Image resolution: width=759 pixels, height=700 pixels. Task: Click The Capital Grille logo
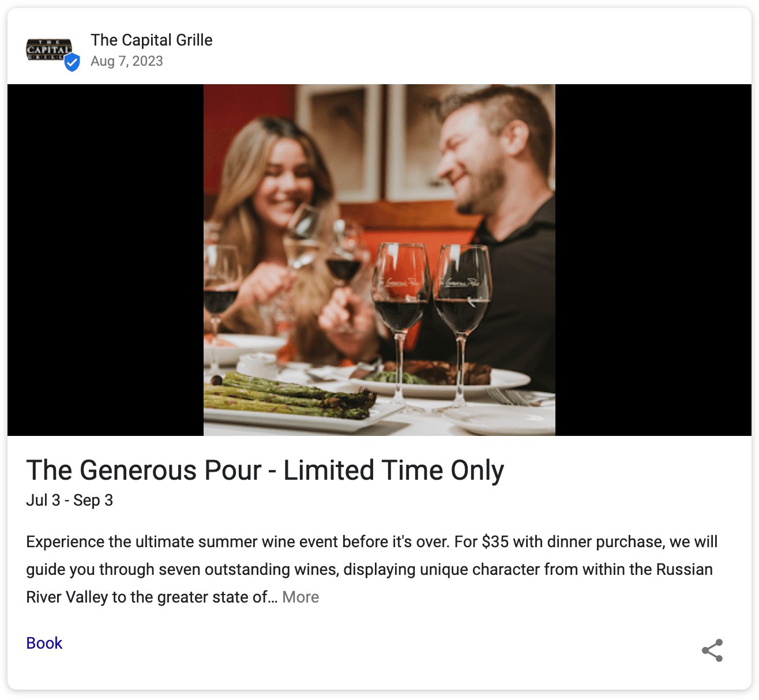click(x=49, y=50)
